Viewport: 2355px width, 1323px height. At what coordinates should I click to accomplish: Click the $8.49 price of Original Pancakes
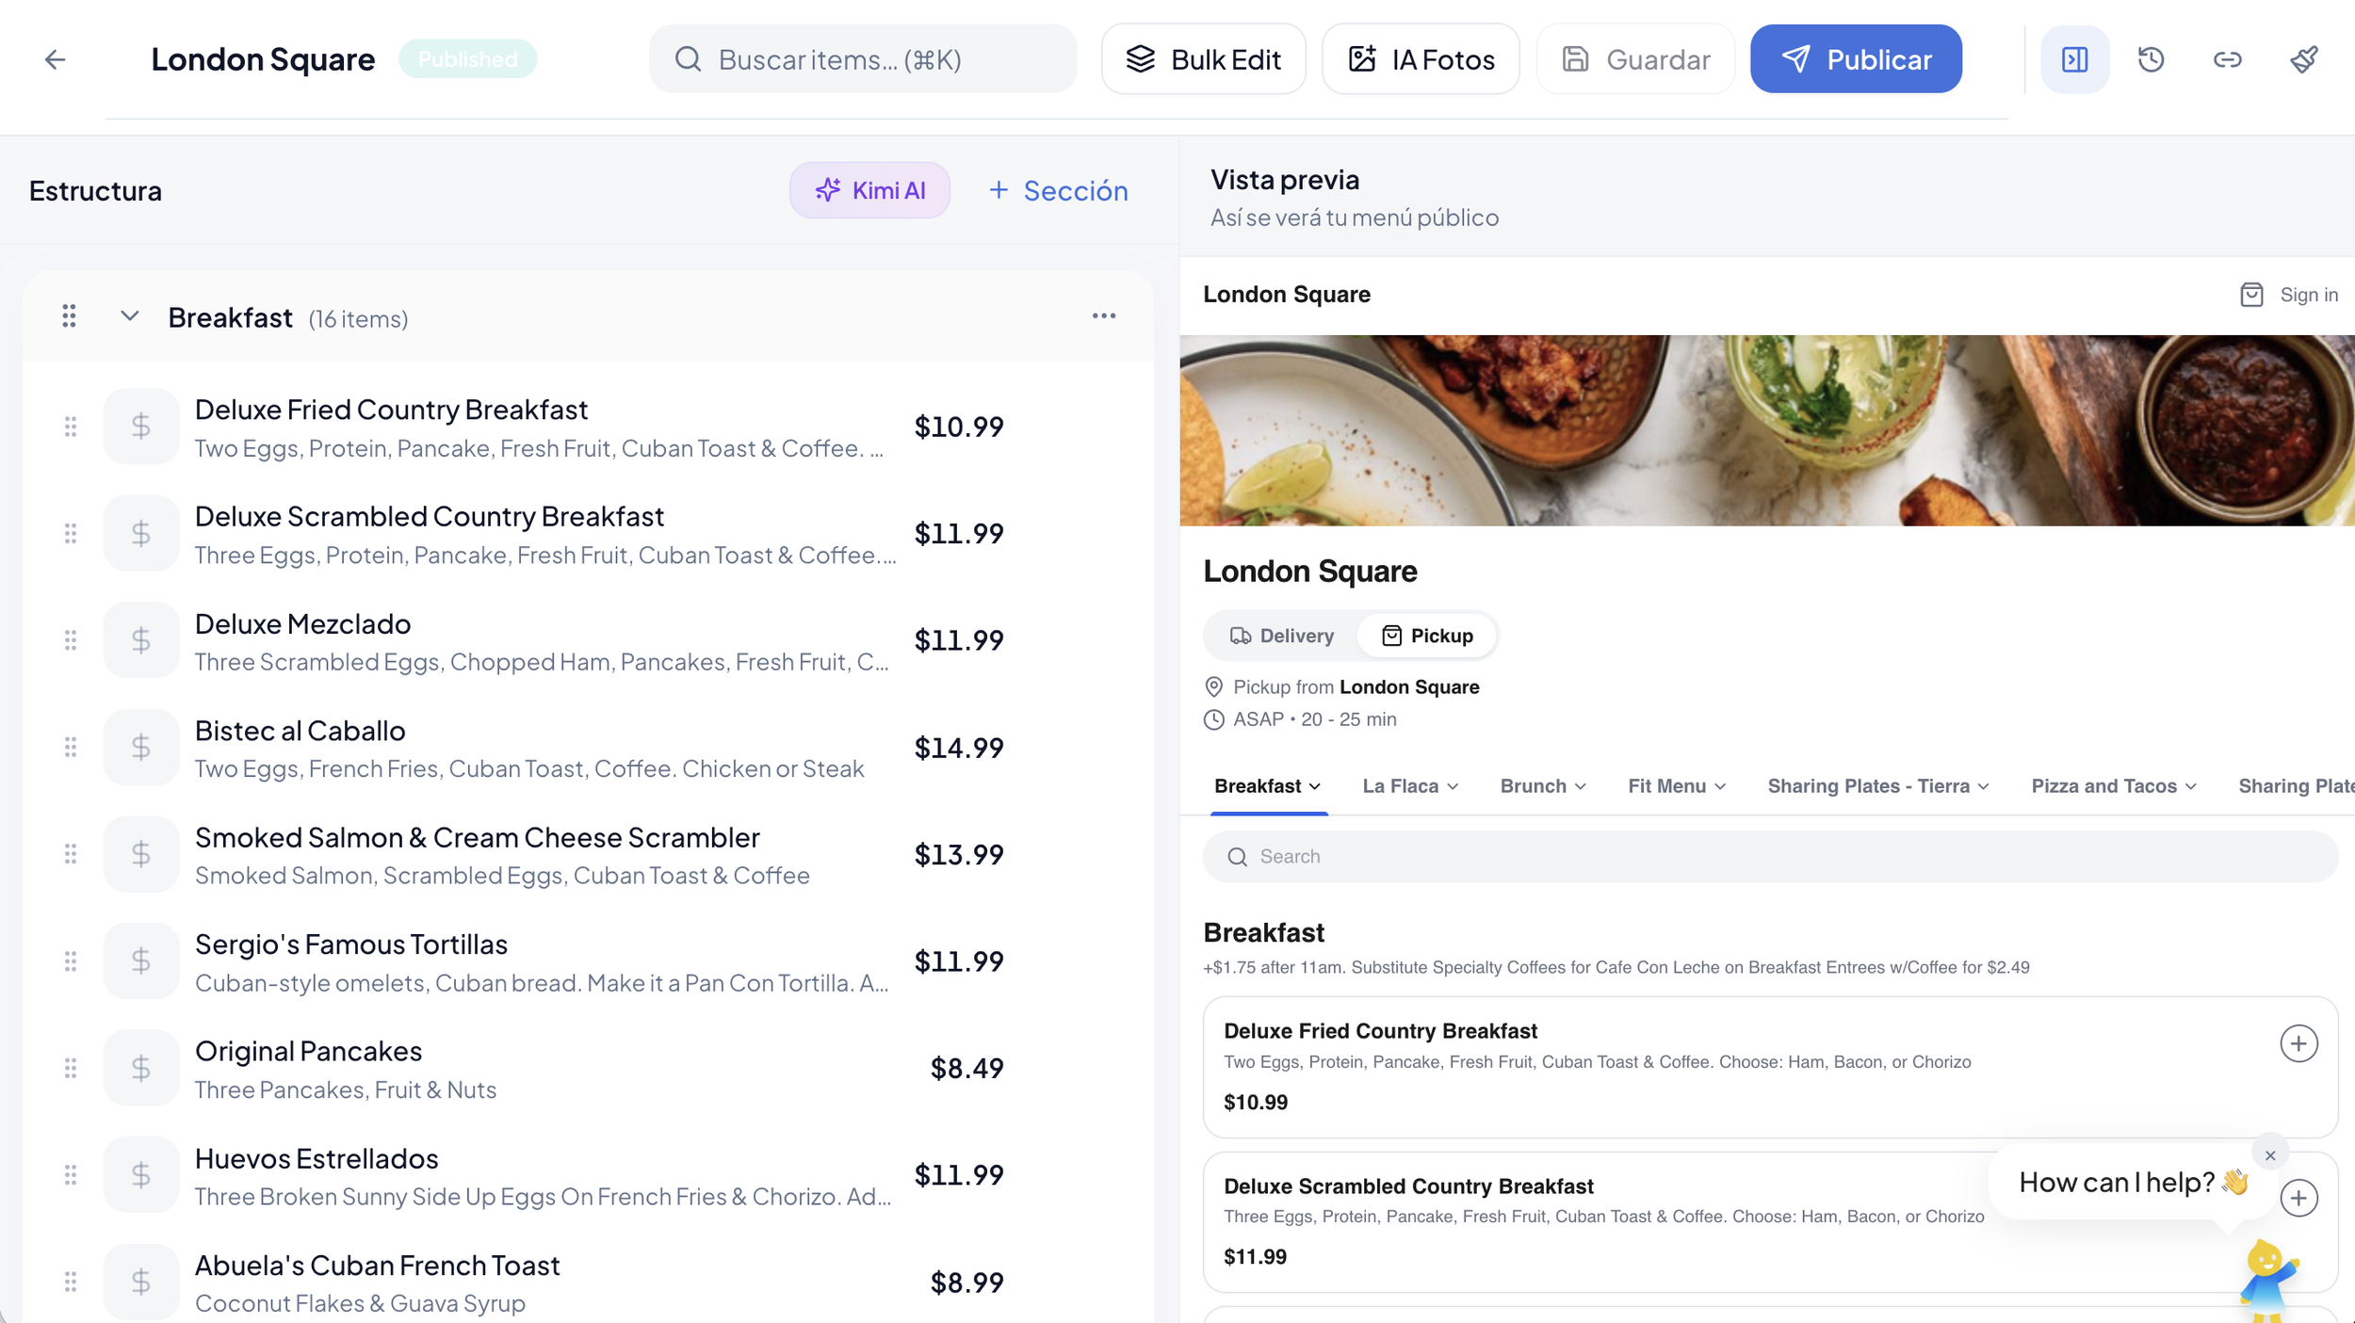(966, 1068)
